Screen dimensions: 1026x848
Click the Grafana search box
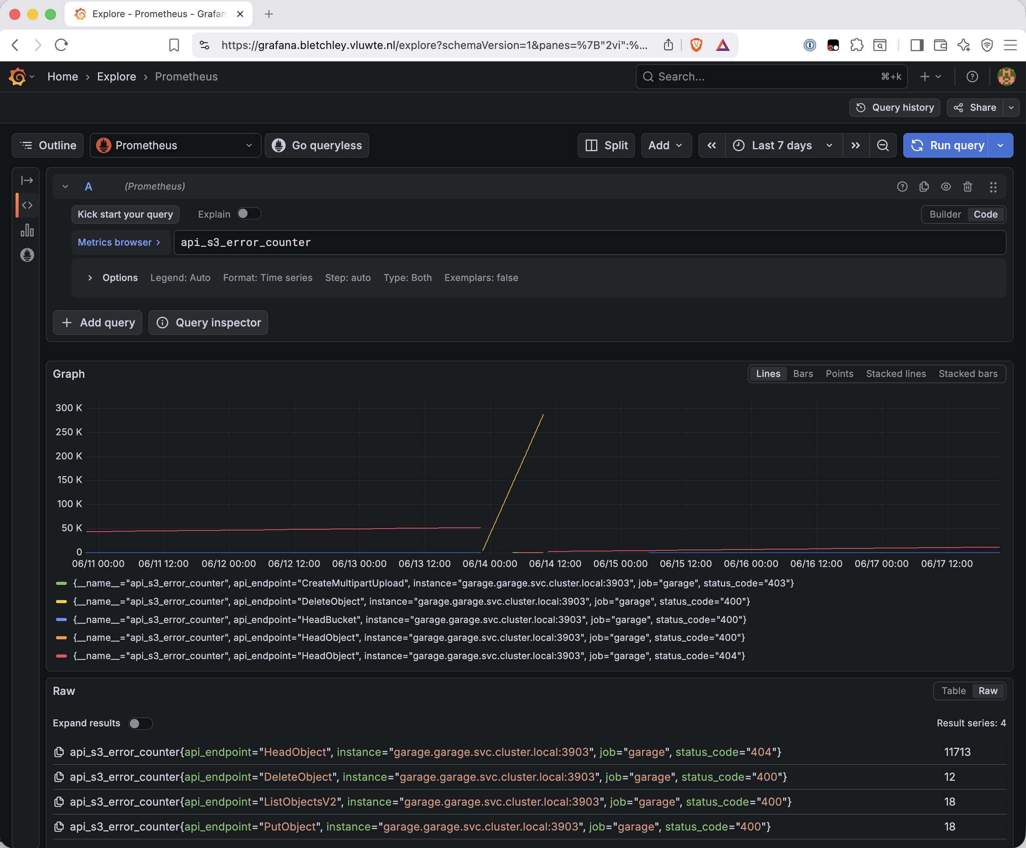[771, 77]
